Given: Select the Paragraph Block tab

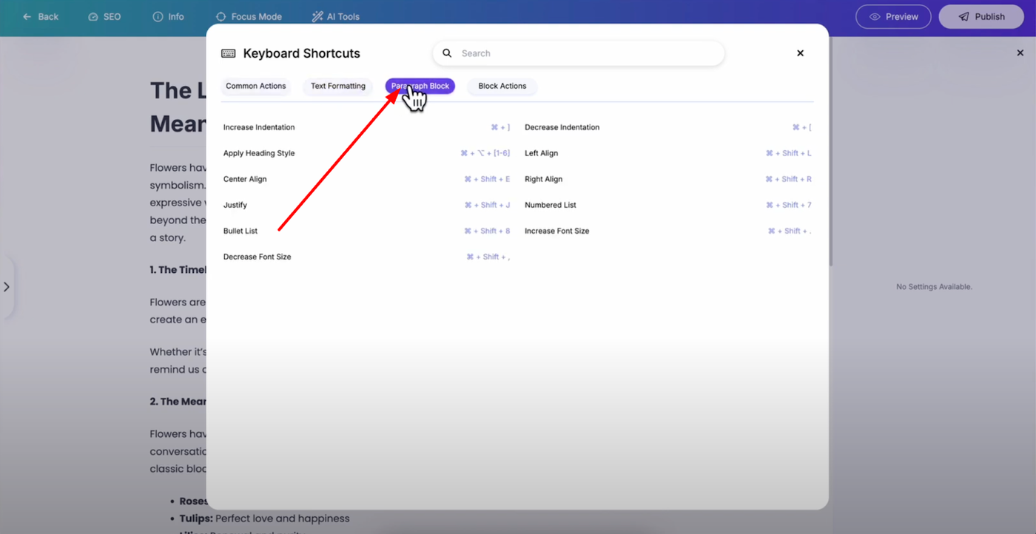Looking at the screenshot, I should [420, 86].
